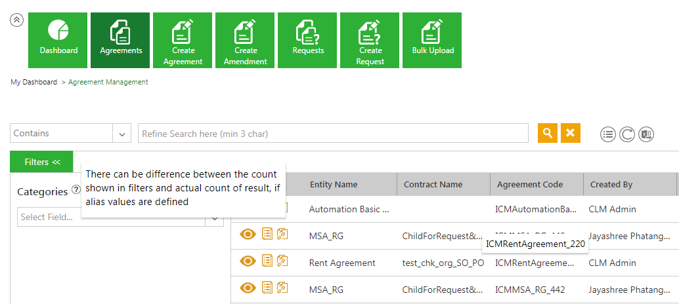This screenshot has width=679, height=304.
Task: Expand the Select Field categories dropdown
Action: click(215, 218)
